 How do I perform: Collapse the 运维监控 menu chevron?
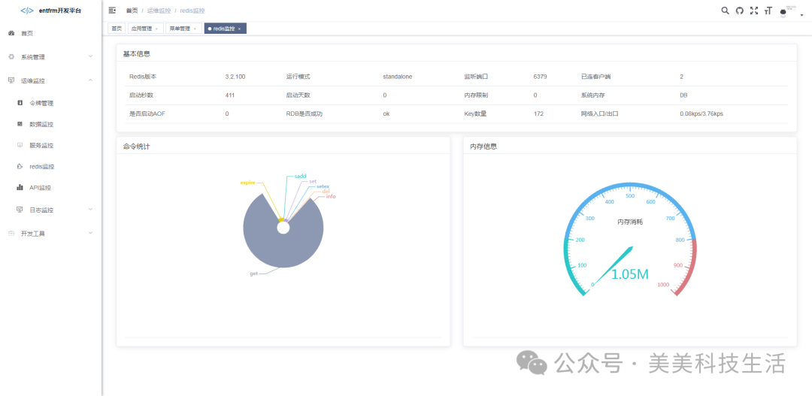click(90, 80)
